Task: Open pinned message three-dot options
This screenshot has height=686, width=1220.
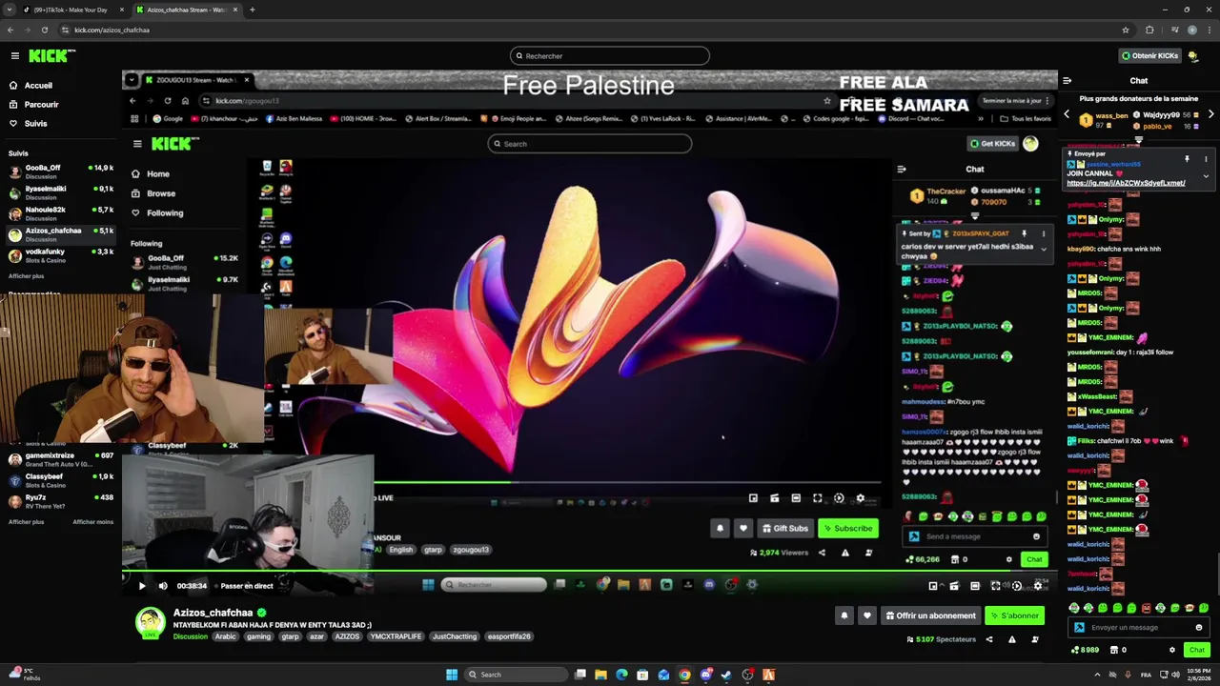Action: [1206, 159]
